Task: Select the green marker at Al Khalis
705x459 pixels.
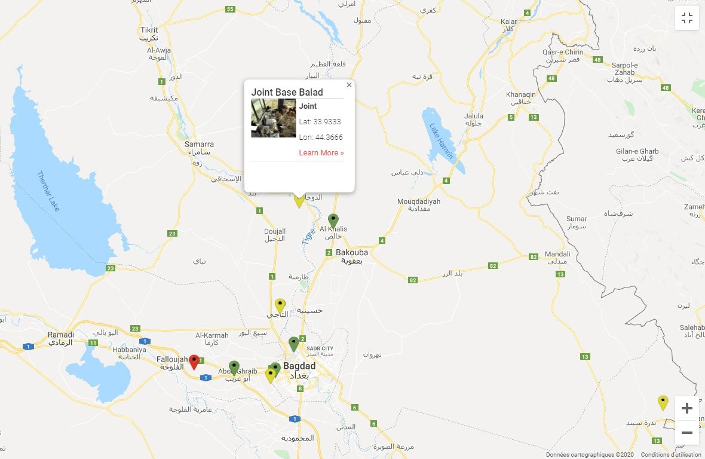Action: (333, 221)
